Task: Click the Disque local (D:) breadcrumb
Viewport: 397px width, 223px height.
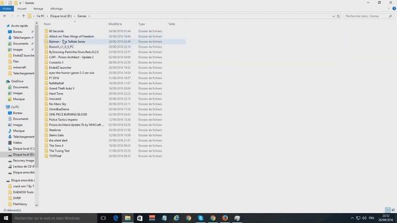Action: click(61, 16)
